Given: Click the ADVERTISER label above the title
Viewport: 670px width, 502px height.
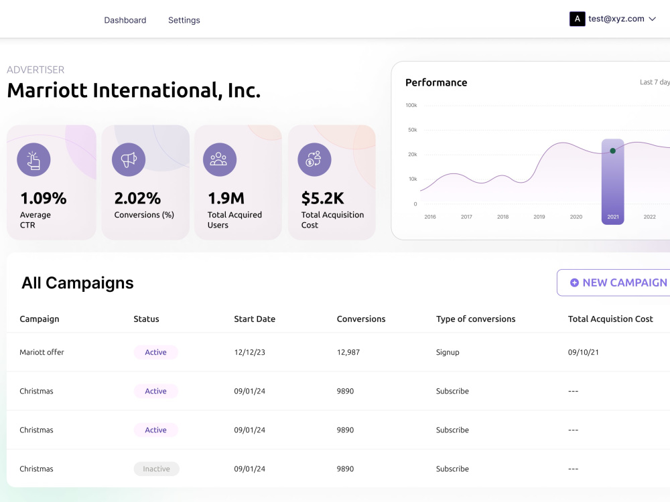Looking at the screenshot, I should (36, 70).
